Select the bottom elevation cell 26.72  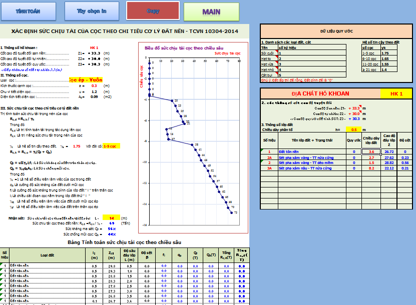pyautogui.click(x=389, y=152)
